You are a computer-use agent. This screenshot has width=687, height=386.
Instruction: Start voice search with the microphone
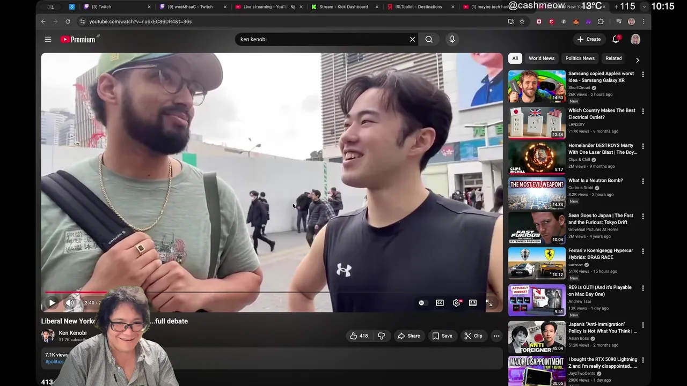click(x=452, y=39)
